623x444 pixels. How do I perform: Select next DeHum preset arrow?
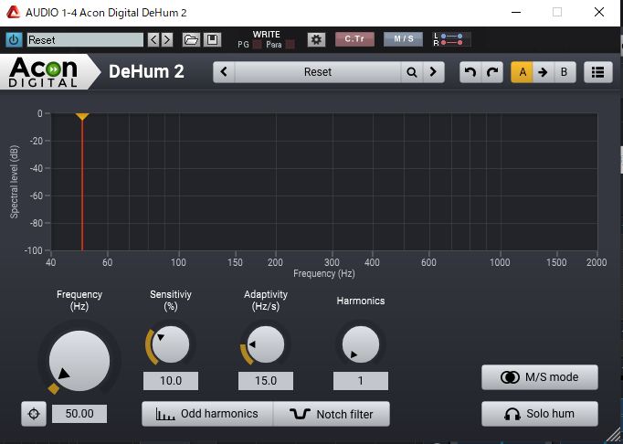[x=434, y=72]
